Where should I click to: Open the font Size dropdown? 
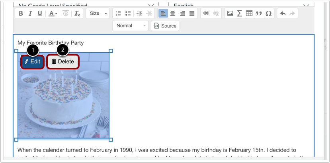(98, 13)
